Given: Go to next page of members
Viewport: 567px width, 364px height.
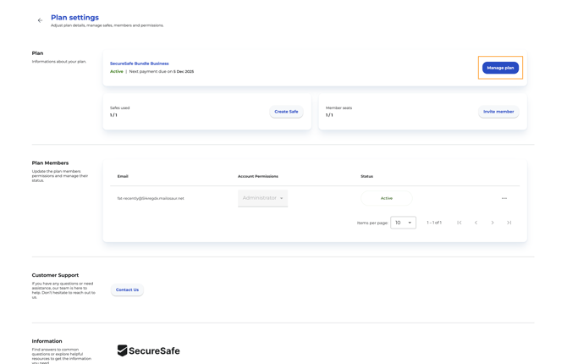Looking at the screenshot, I should (x=493, y=223).
